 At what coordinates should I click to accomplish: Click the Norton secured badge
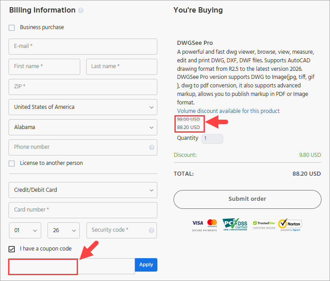(290, 225)
